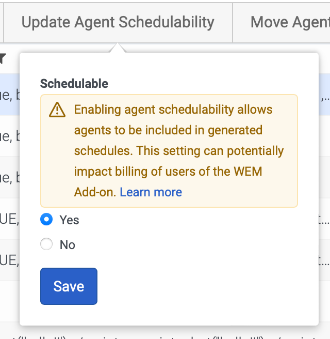
Task: Open the Move Agent toolbar button
Action: click(x=289, y=22)
